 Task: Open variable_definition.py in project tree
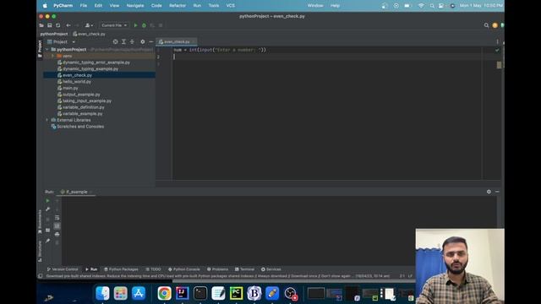coord(83,107)
